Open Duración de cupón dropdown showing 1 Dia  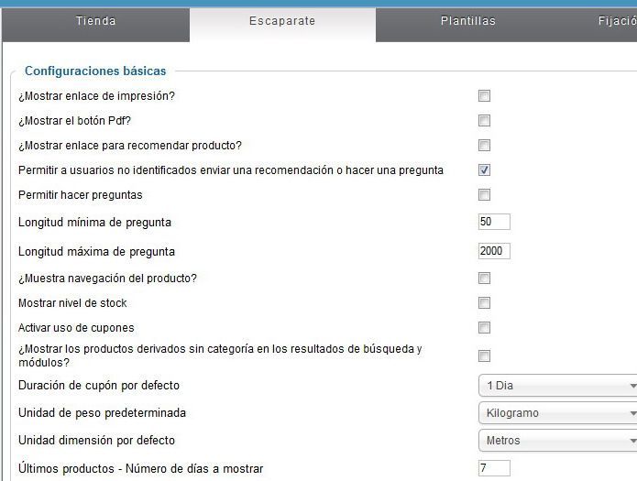(x=558, y=386)
